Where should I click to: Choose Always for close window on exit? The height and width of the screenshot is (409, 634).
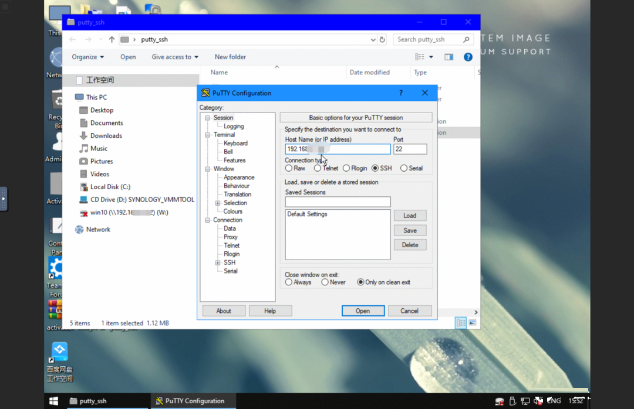point(289,282)
